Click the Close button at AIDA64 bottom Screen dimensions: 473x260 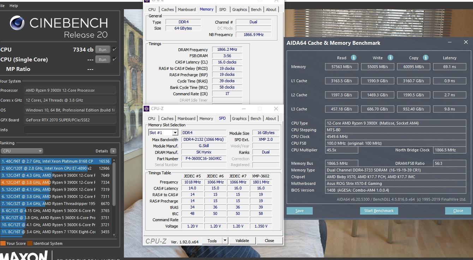coord(458,211)
